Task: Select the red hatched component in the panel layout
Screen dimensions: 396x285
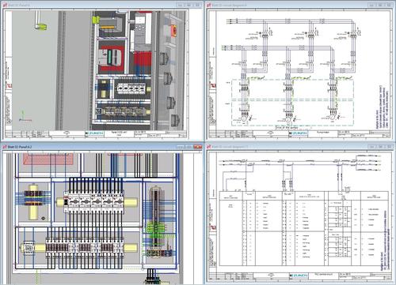Action: point(48,159)
